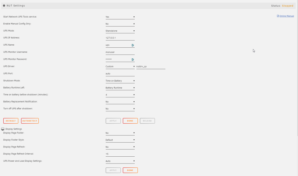Click the APPLY button under Display Settings
298x176 pixels.
click(113, 170)
